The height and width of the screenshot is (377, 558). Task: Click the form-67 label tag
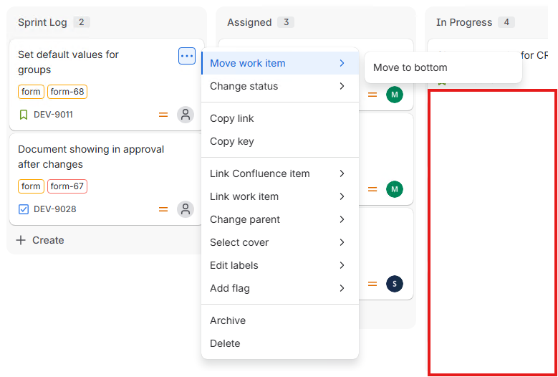pyautogui.click(x=67, y=186)
